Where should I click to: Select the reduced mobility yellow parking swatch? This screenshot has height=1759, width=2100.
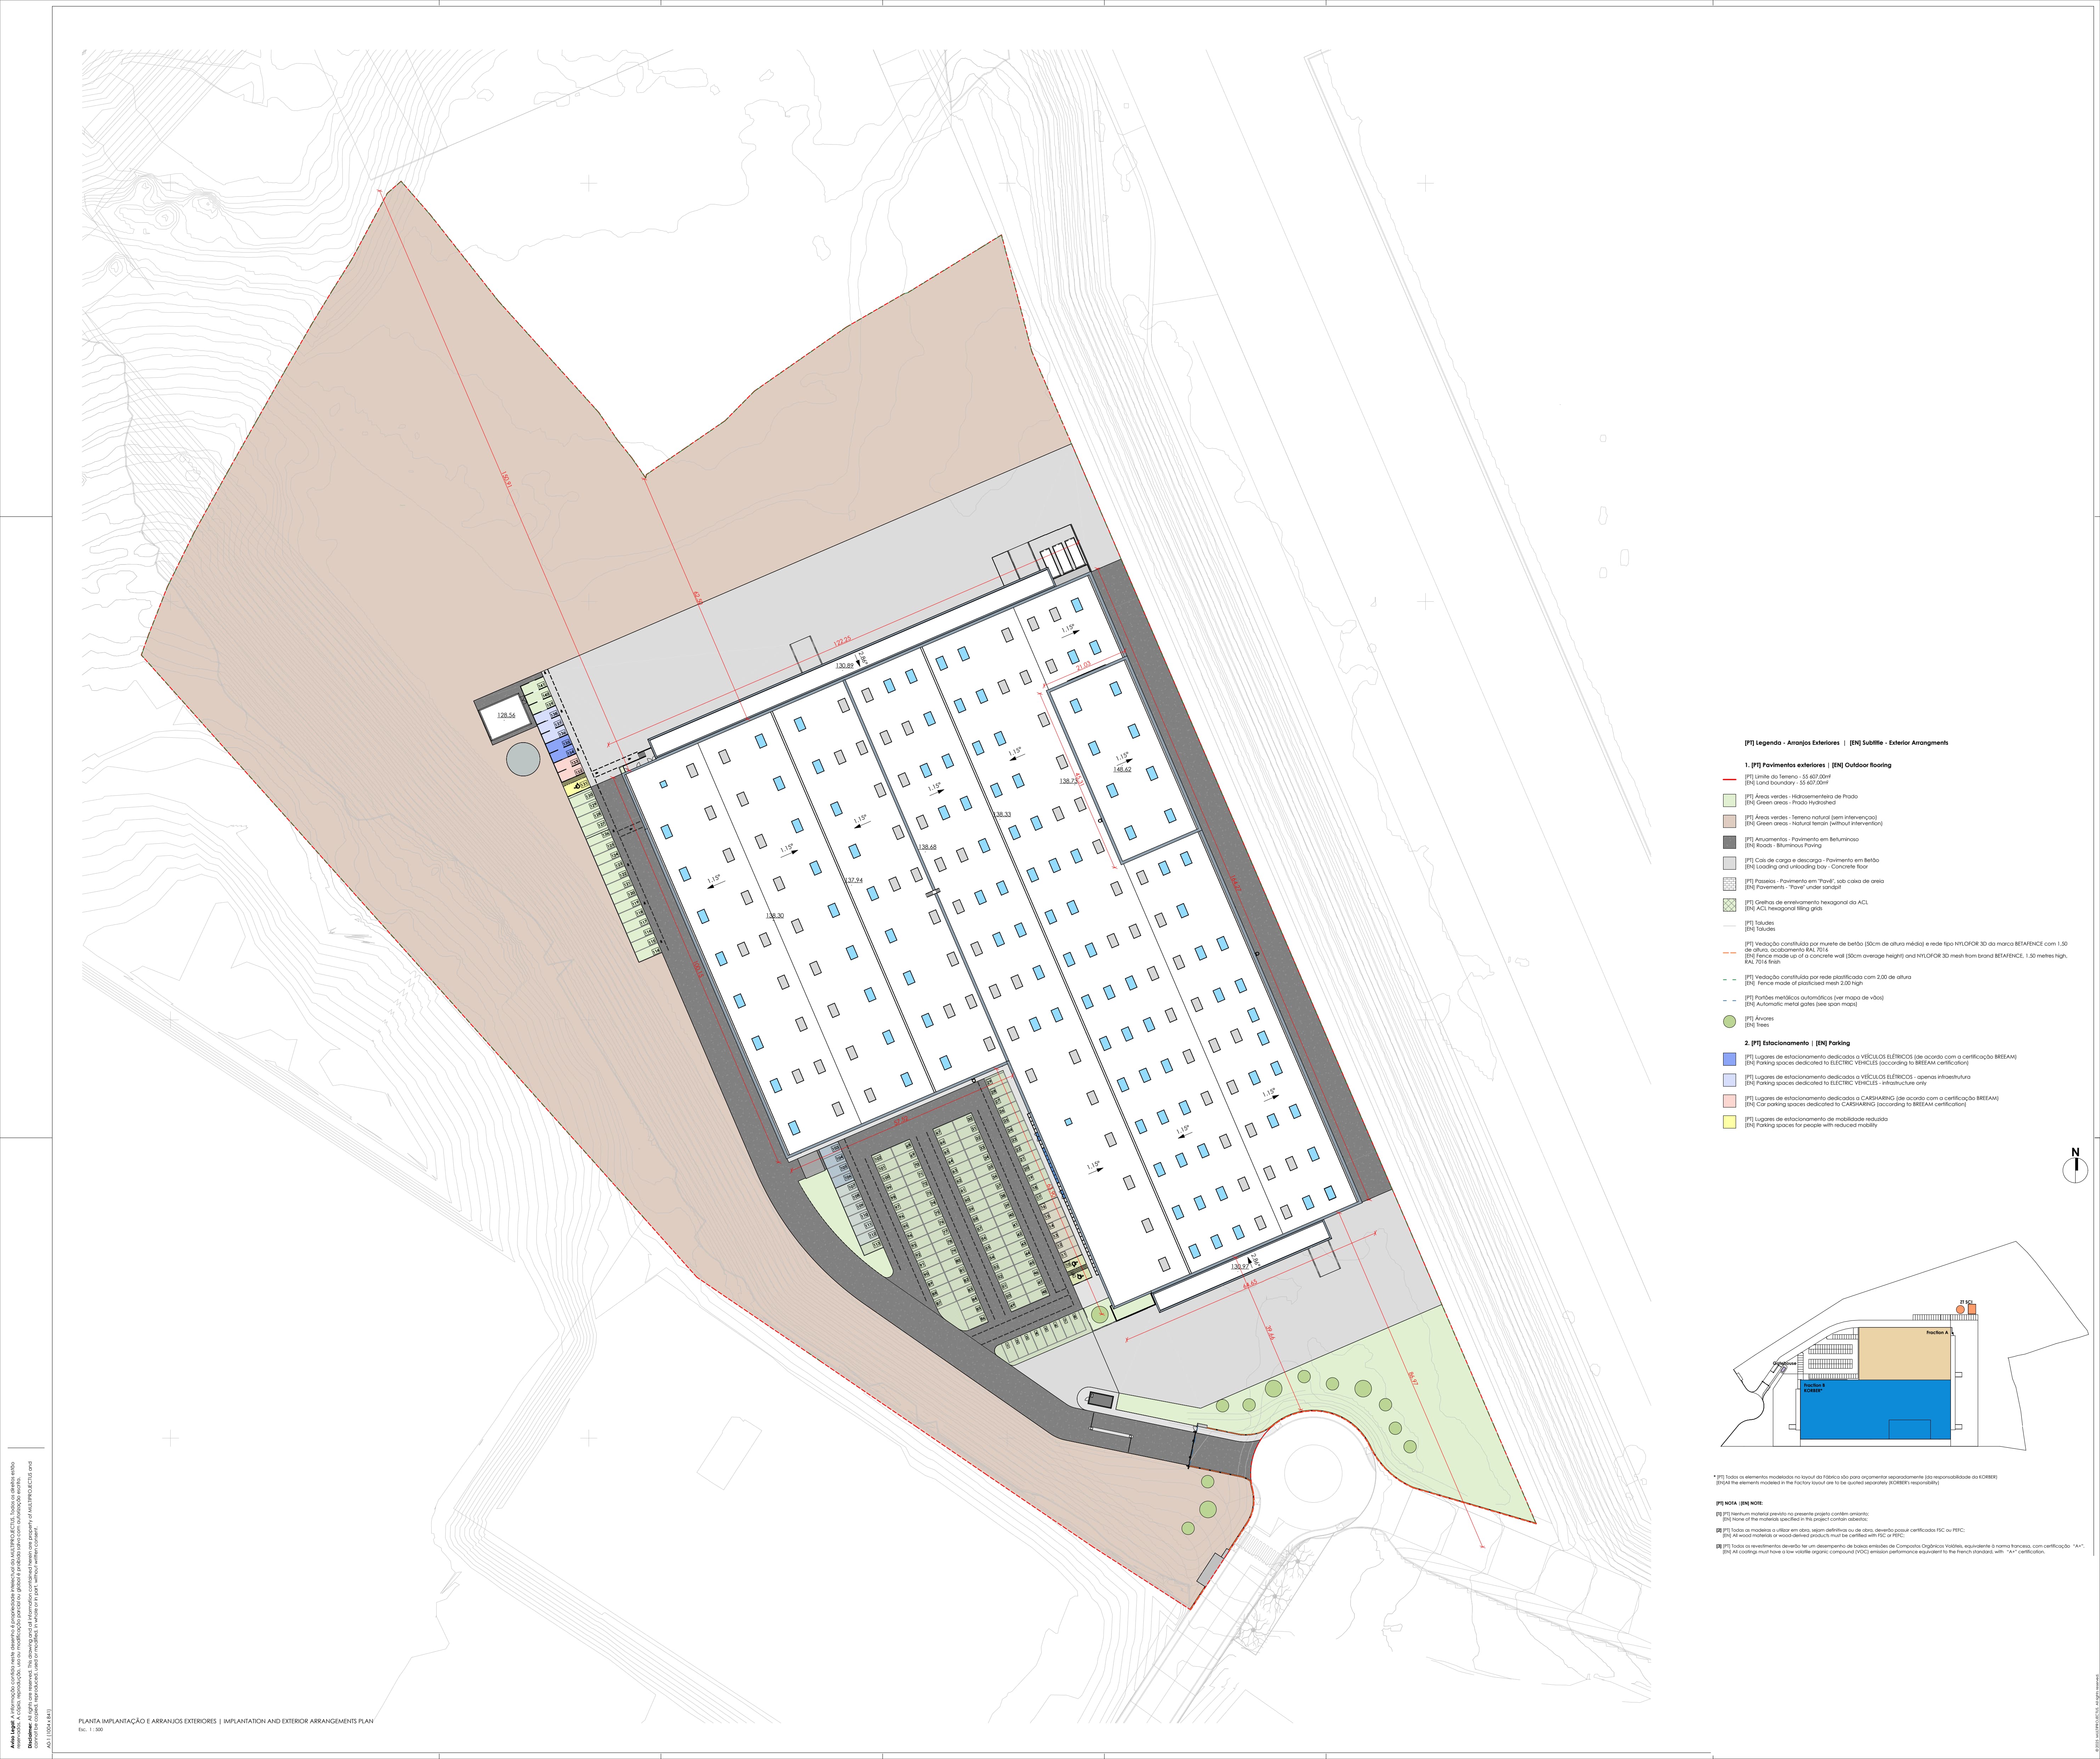click(x=1729, y=1122)
